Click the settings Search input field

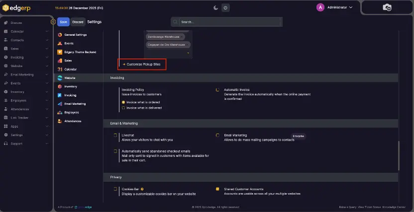pyautogui.click(x=229, y=22)
